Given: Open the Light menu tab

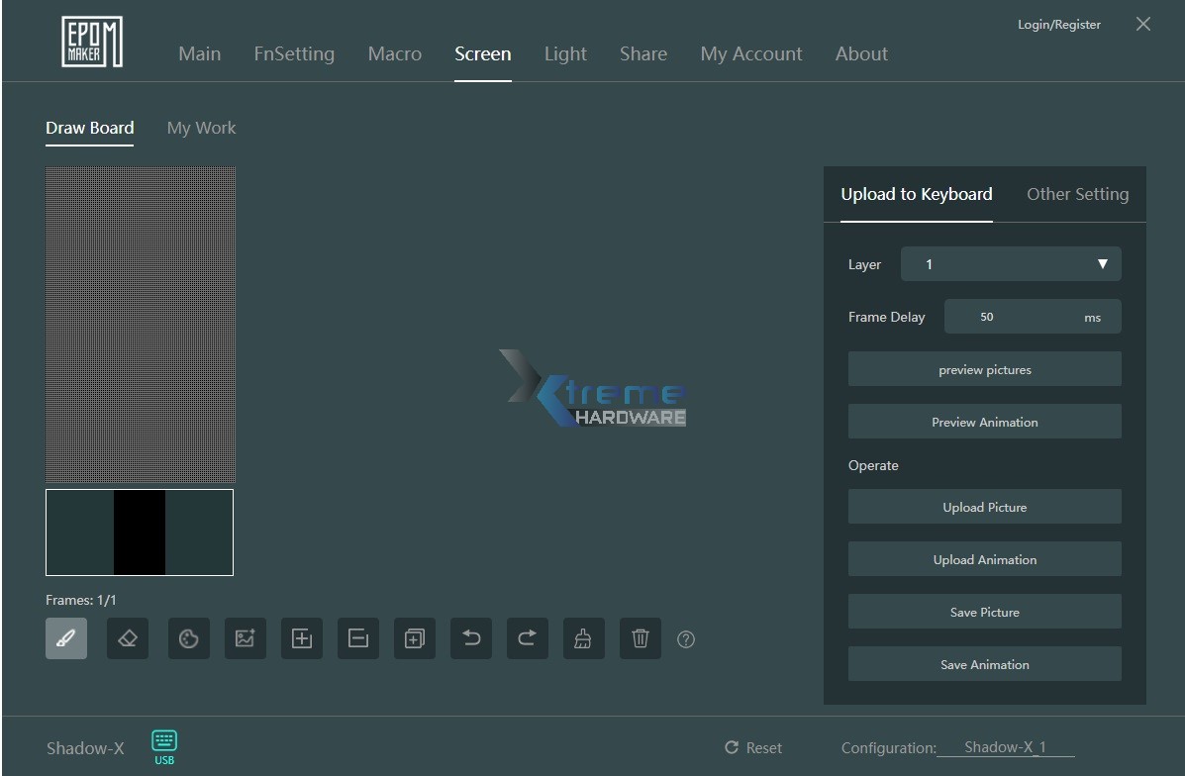Looking at the screenshot, I should [565, 54].
